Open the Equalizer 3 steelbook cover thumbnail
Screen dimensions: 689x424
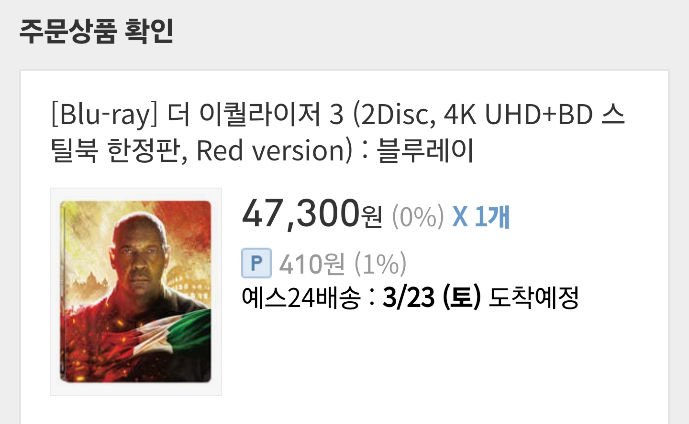(136, 292)
